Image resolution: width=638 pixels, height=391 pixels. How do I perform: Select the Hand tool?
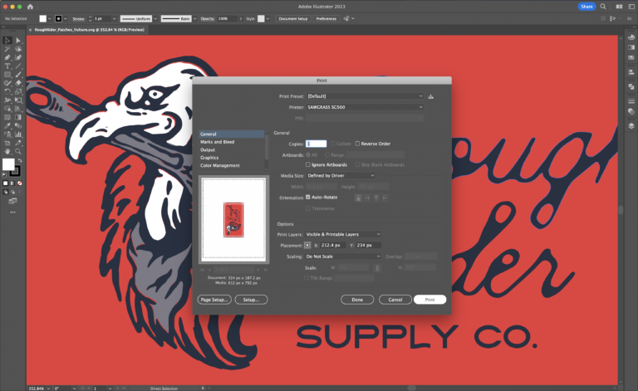tap(7, 151)
